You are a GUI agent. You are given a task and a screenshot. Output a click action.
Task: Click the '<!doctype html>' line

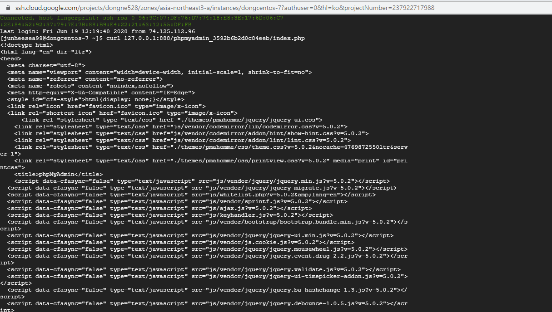tap(27, 45)
